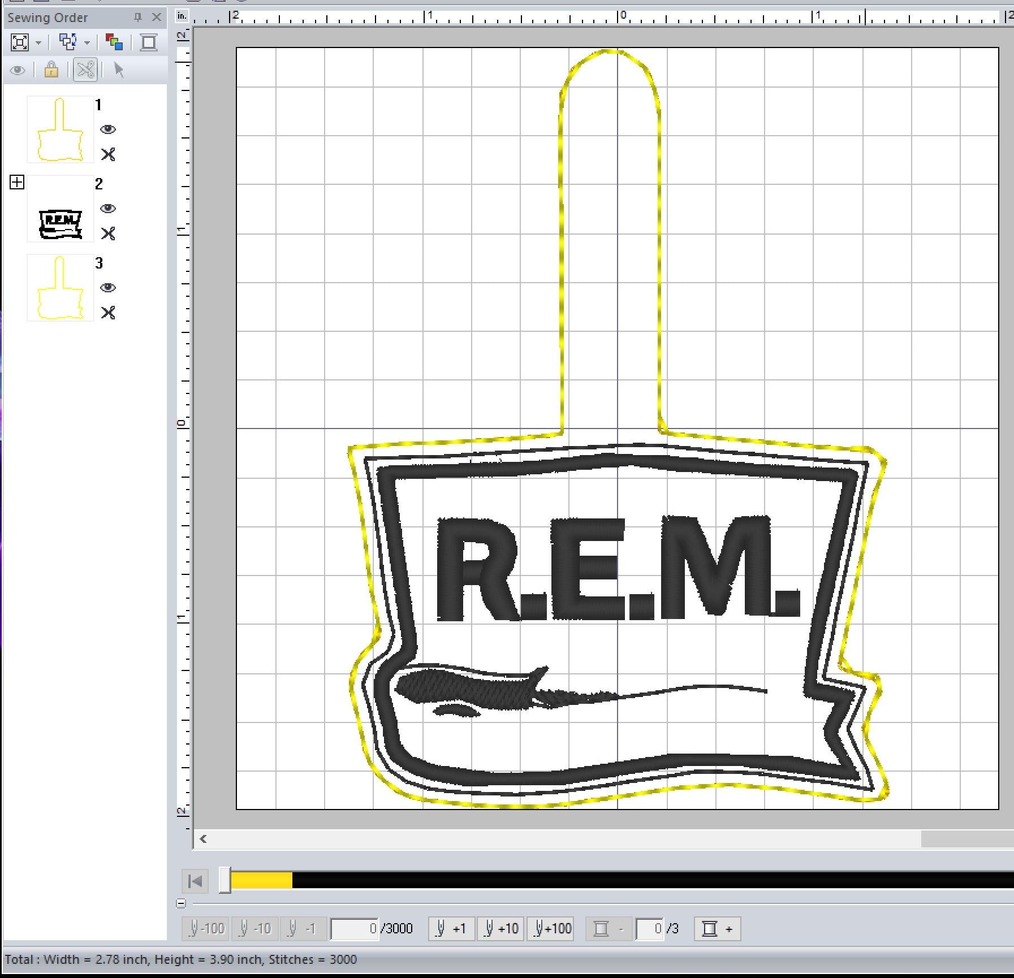Click the '/3000' total stitch count text

click(x=396, y=929)
